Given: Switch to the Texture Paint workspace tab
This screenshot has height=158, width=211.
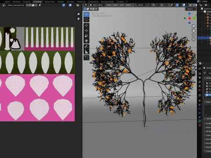Looking at the screenshot, I should pos(49,2).
